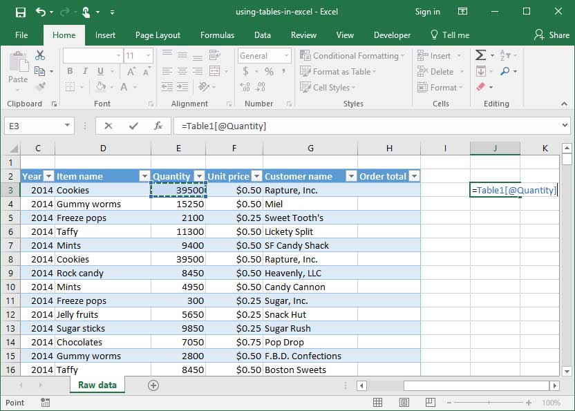The height and width of the screenshot is (411, 575).
Task: Open Conditional Formatting options
Action: pyautogui.click(x=352, y=55)
